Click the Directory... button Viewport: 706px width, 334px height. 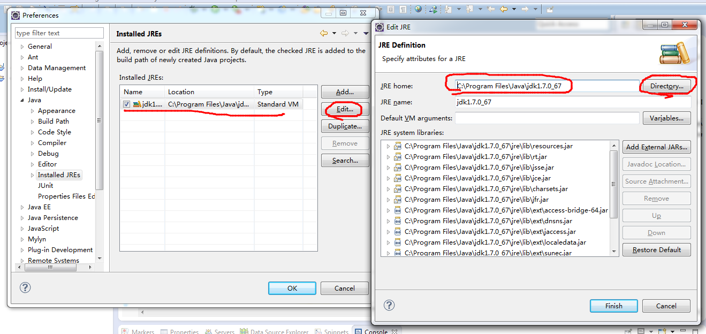click(x=667, y=86)
